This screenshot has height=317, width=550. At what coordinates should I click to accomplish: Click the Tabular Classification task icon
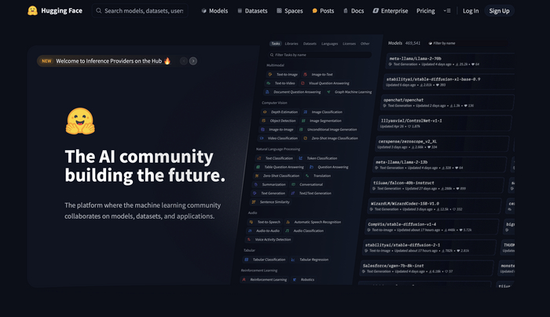coord(246,260)
